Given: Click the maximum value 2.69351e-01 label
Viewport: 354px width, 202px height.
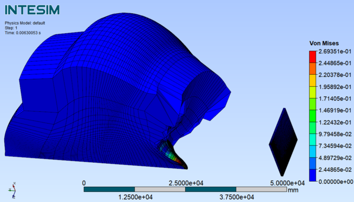Looking at the screenshot, I should [335, 51].
